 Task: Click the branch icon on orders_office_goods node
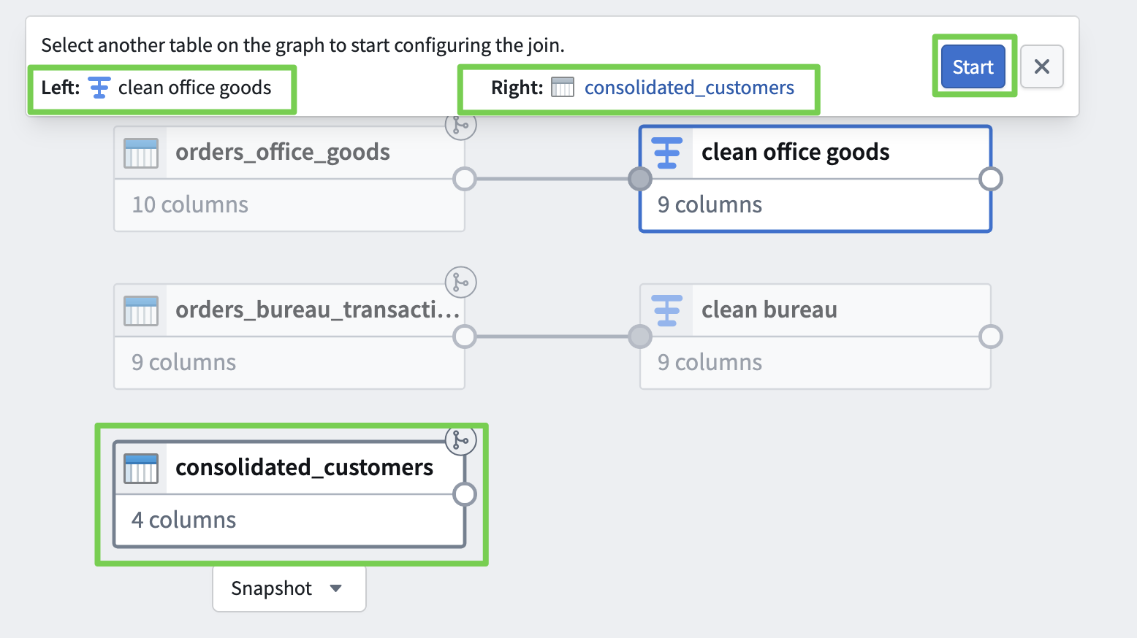(x=460, y=126)
